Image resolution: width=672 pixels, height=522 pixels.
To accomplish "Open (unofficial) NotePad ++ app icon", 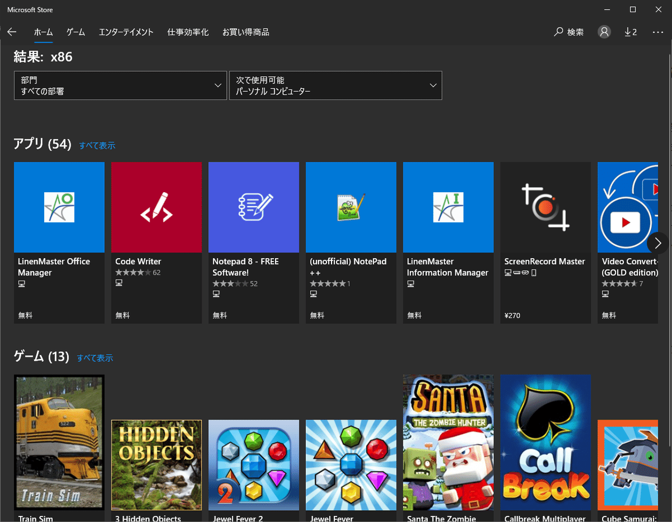I will (x=351, y=207).
